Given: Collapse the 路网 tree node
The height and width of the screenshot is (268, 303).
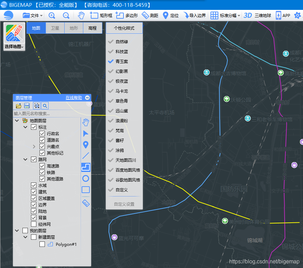Looking at the screenshot, I should [25, 159].
